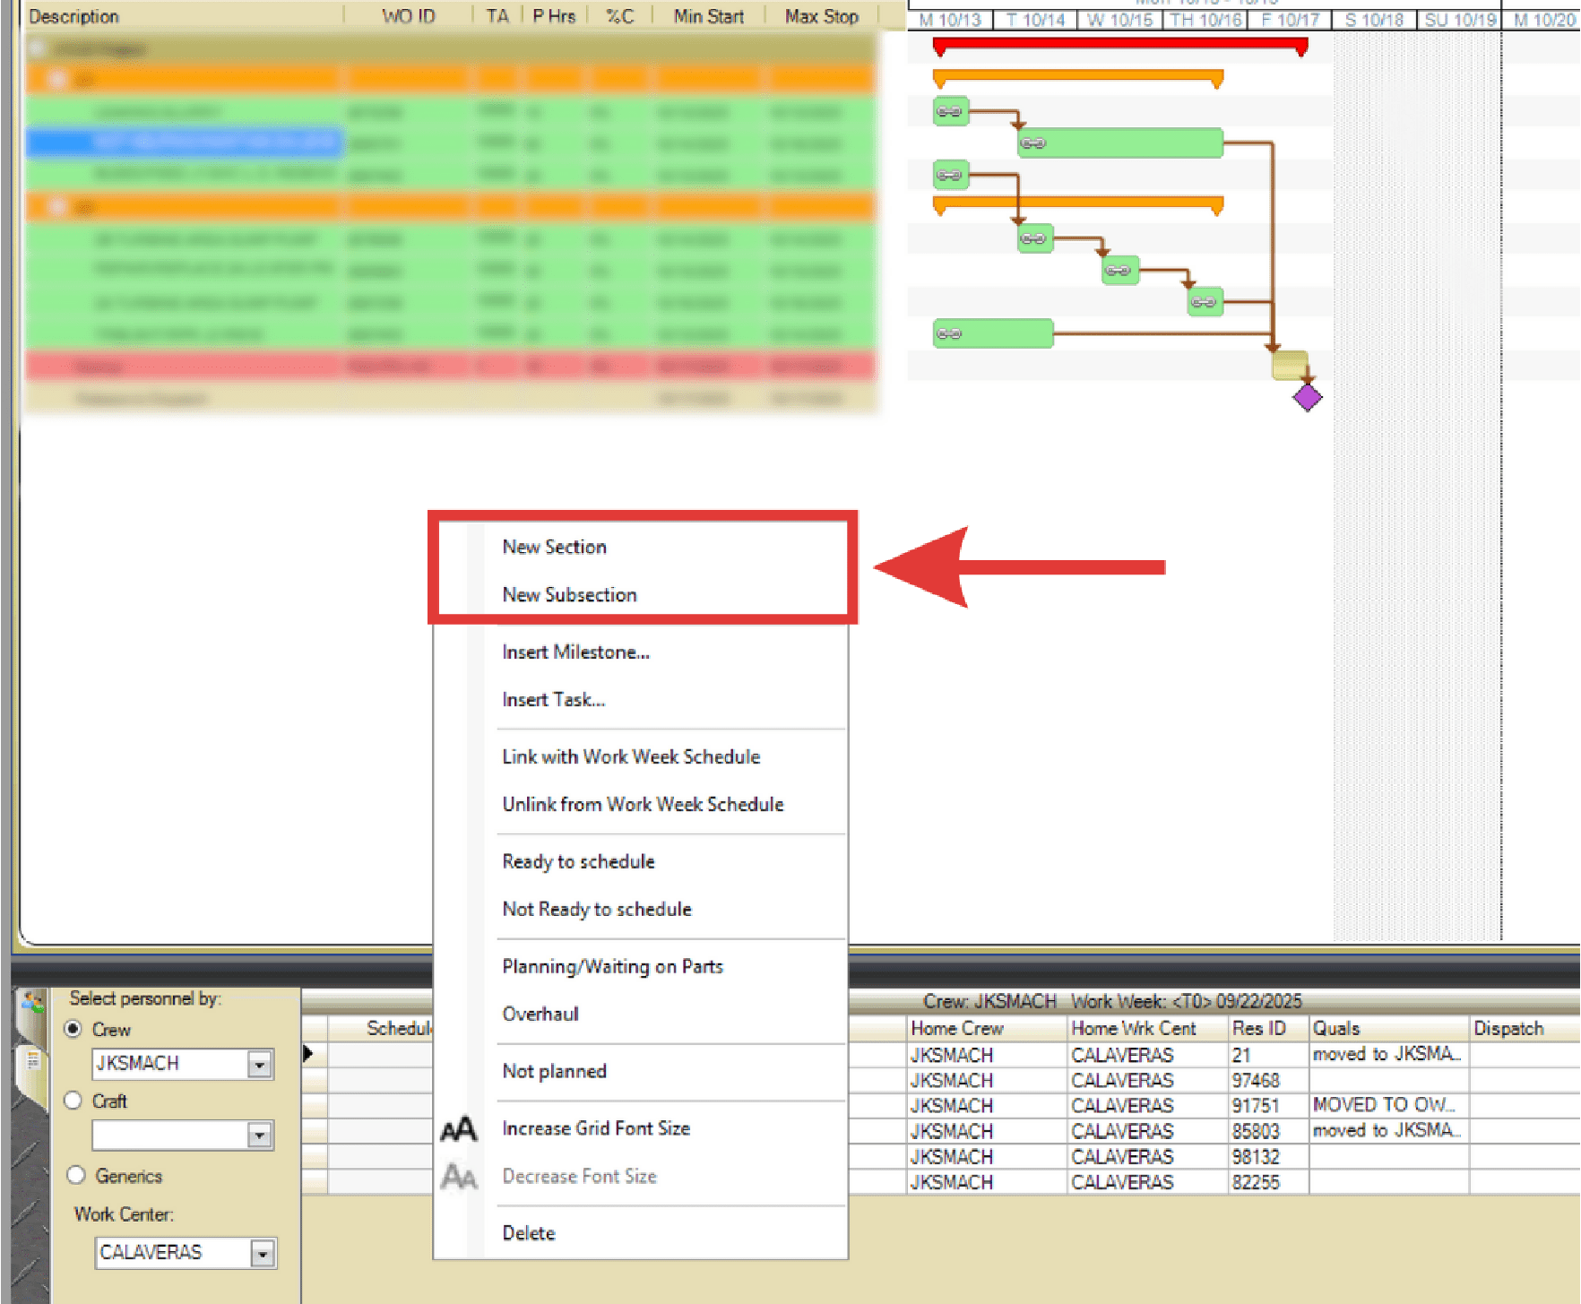The height and width of the screenshot is (1304, 1581).
Task: Click the Increase Grid Font Size AA icon
Action: [458, 1129]
